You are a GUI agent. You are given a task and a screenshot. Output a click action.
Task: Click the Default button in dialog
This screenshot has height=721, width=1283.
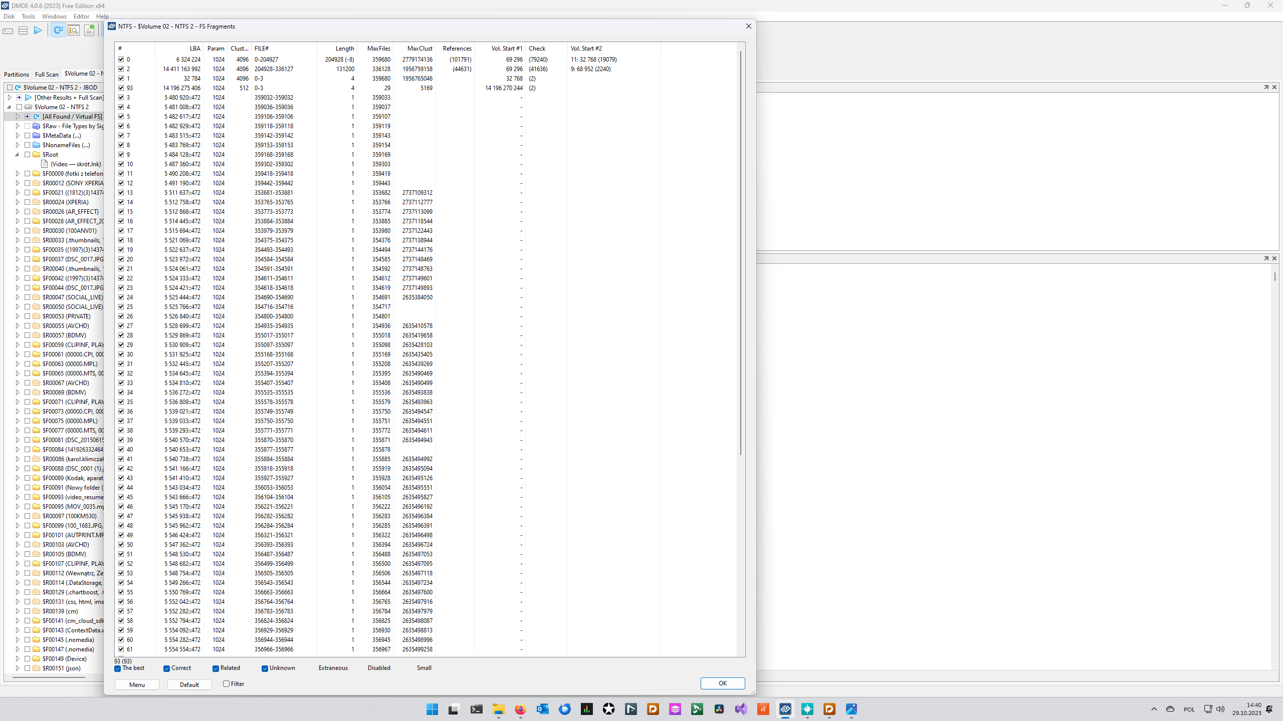(189, 684)
